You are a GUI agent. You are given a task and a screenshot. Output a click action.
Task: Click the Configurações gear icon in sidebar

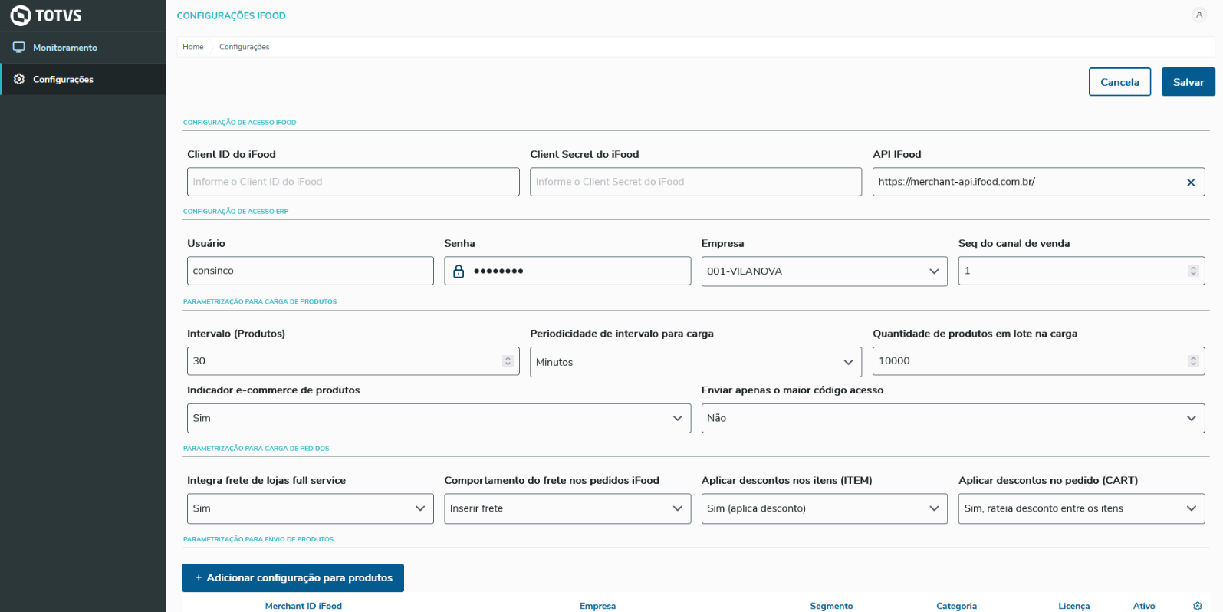point(19,79)
